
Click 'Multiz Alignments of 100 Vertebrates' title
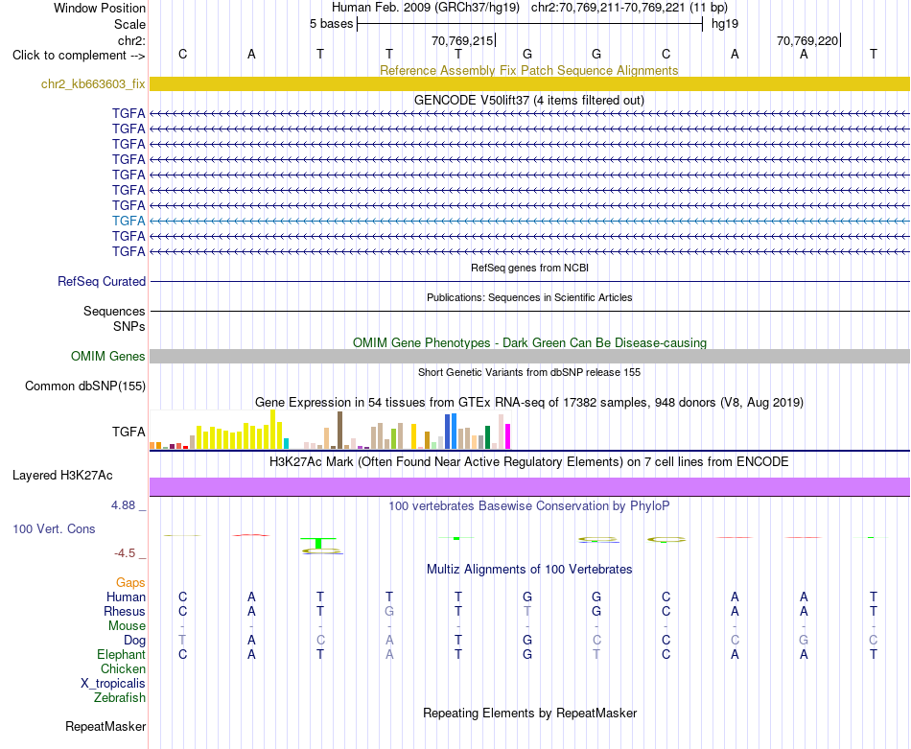pyautogui.click(x=529, y=570)
